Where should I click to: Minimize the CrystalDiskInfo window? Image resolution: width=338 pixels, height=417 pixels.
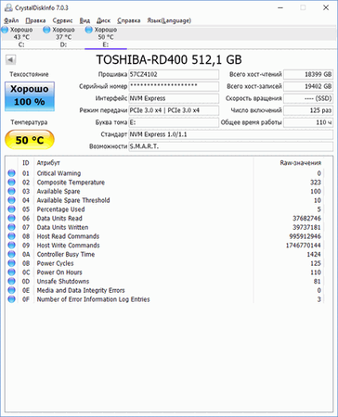pos(280,7)
